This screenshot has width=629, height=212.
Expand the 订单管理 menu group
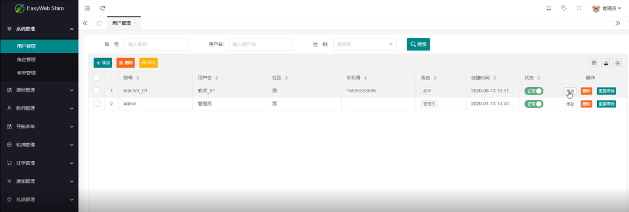coord(39,163)
